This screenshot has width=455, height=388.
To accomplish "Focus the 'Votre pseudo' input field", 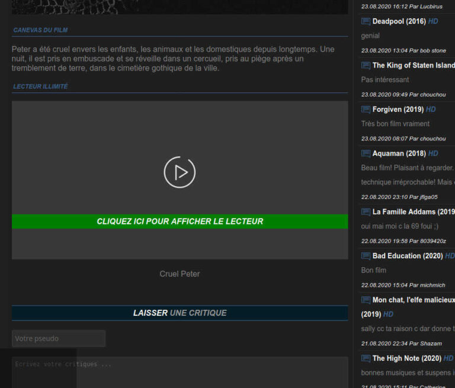I will click(x=59, y=339).
